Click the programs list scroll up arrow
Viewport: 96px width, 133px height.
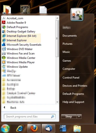57,18
